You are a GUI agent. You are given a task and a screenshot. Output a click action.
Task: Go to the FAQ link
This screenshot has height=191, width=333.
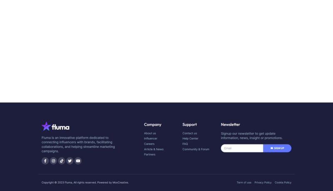pos(185,144)
